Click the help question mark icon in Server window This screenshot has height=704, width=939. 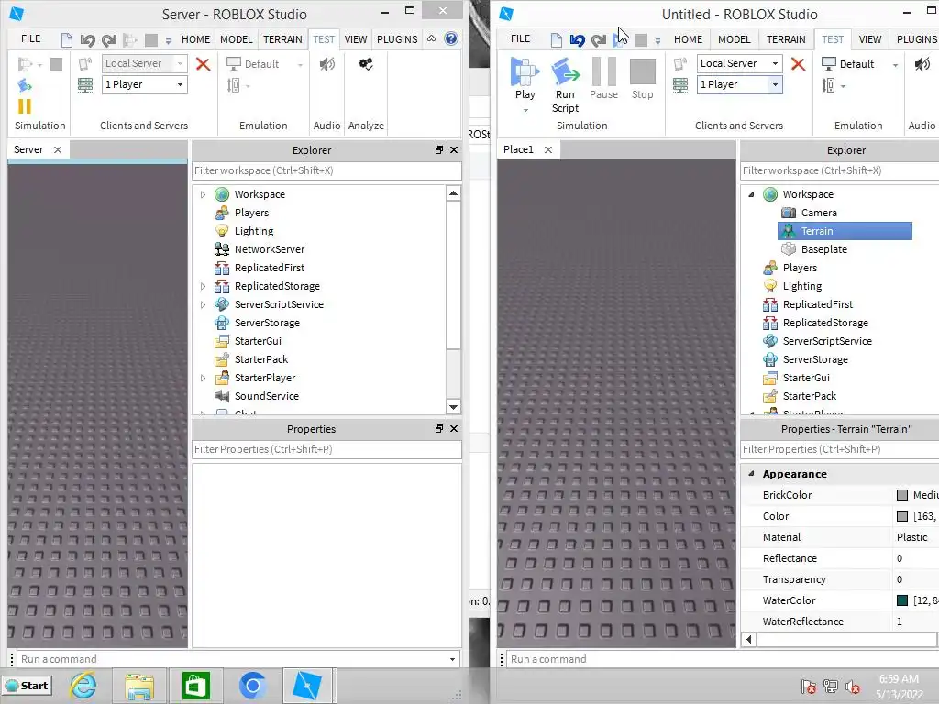coord(451,38)
